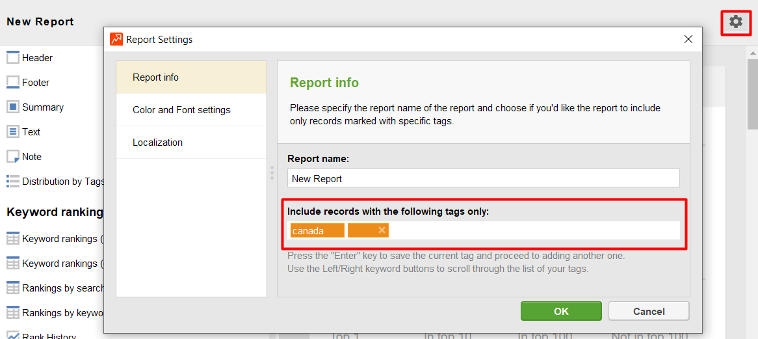Click the Report Settings dialog logo icon

(x=116, y=39)
